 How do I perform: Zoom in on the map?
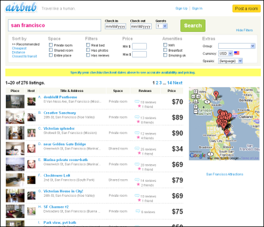[196, 107]
